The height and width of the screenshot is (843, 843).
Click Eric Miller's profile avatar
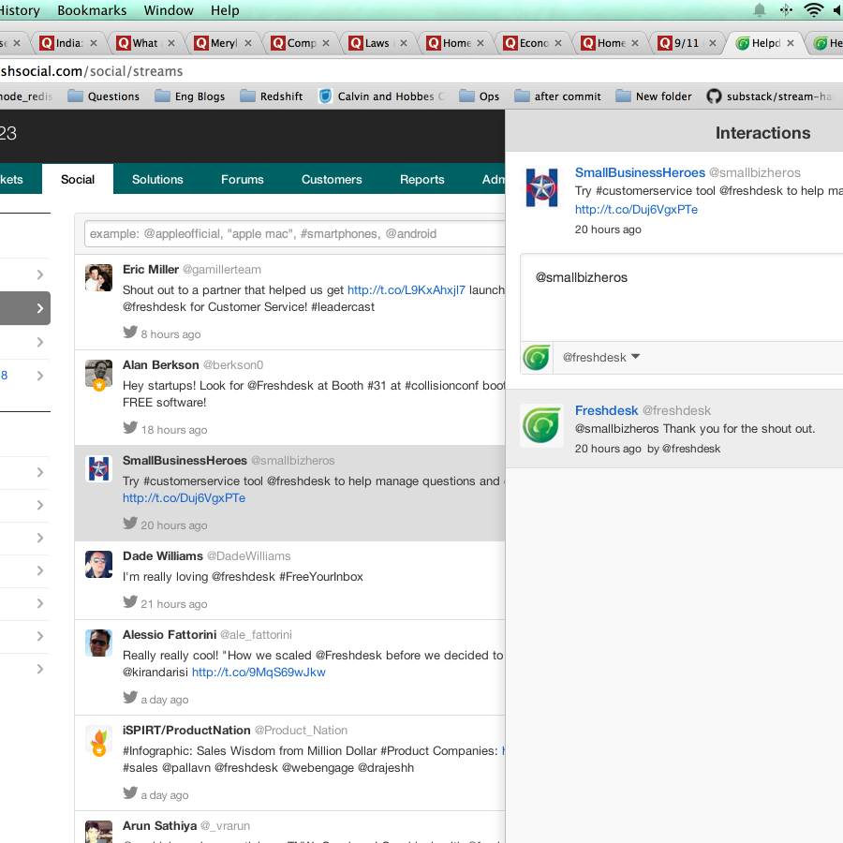pyautogui.click(x=99, y=278)
